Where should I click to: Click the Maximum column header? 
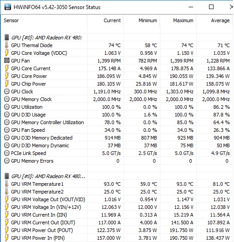tap(178, 20)
